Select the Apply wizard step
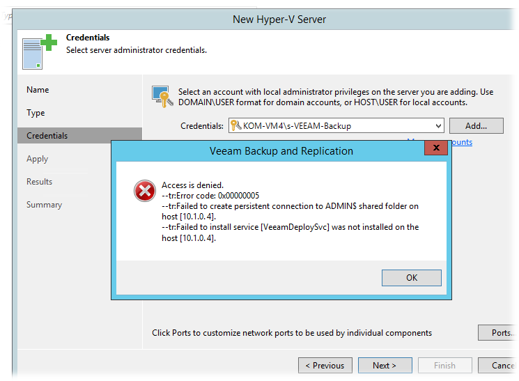 [38, 159]
